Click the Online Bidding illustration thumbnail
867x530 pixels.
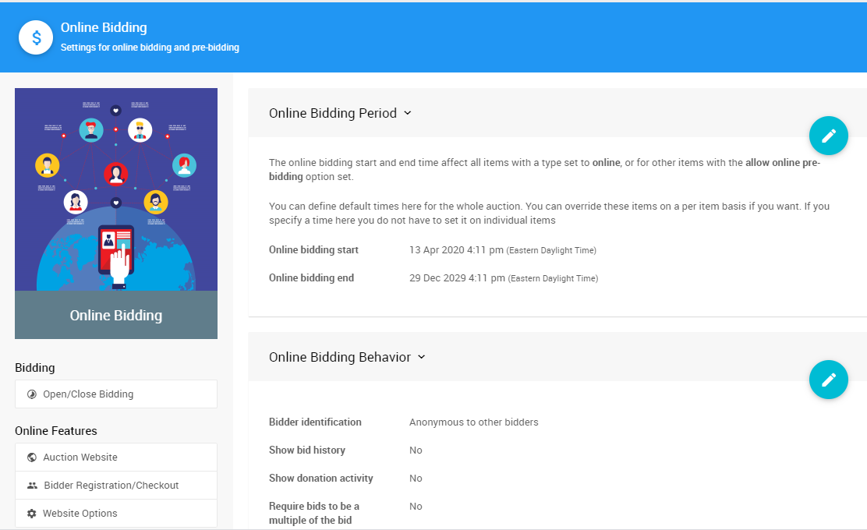(116, 189)
